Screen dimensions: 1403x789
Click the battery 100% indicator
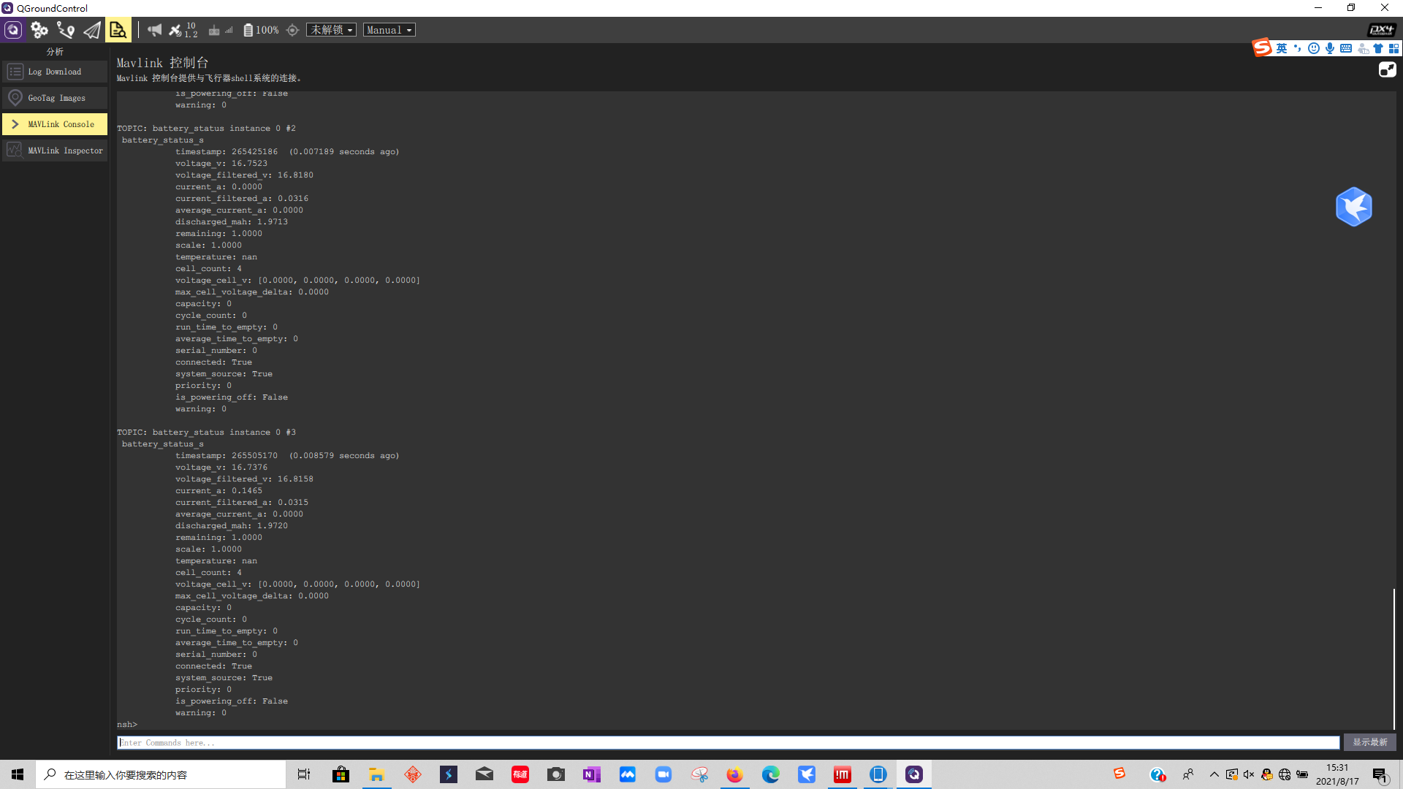pos(261,30)
